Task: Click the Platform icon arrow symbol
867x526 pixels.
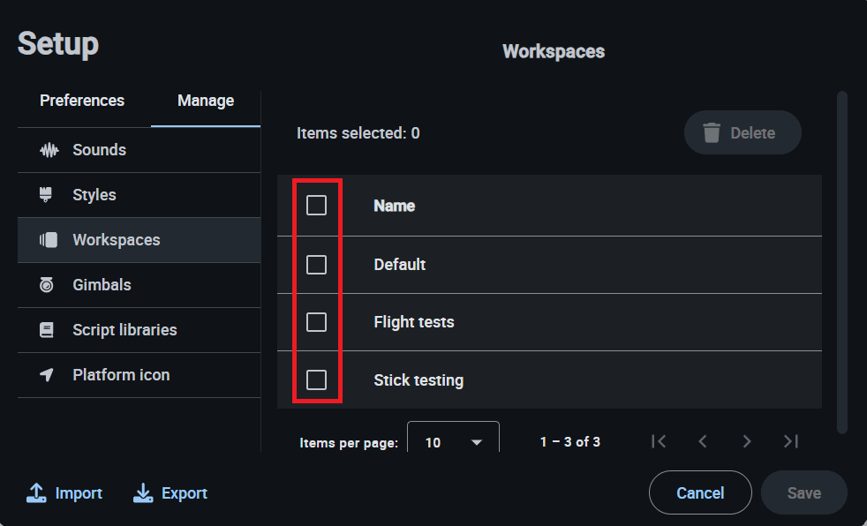Action: click(48, 375)
